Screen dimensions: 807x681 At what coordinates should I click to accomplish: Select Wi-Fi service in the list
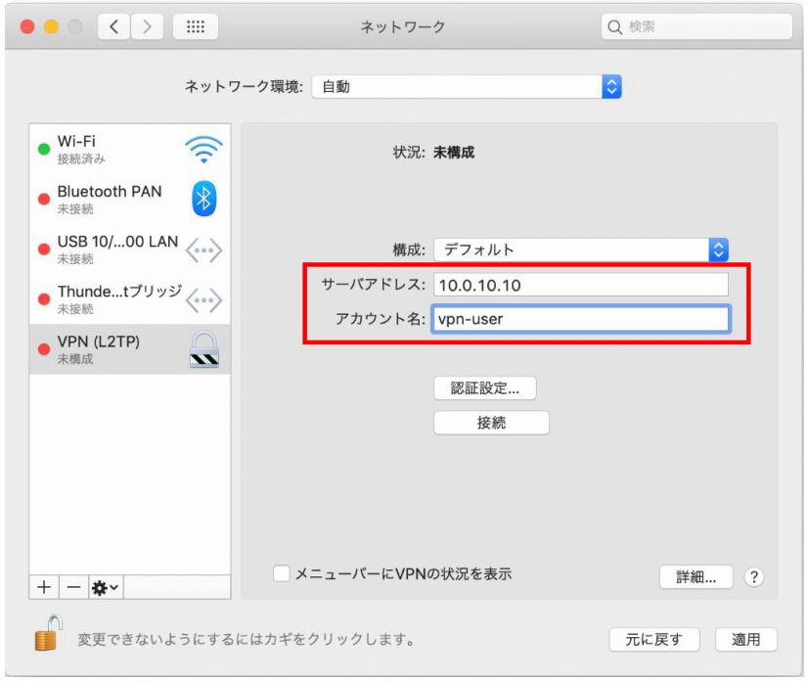click(x=108, y=150)
